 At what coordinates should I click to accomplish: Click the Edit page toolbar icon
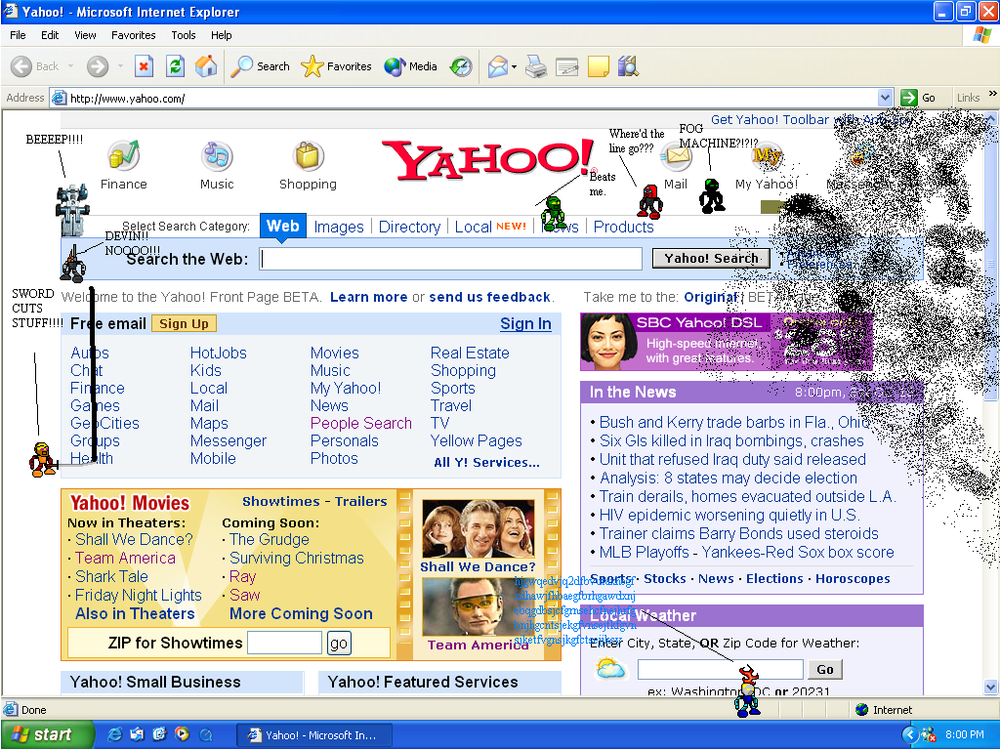pos(567,66)
